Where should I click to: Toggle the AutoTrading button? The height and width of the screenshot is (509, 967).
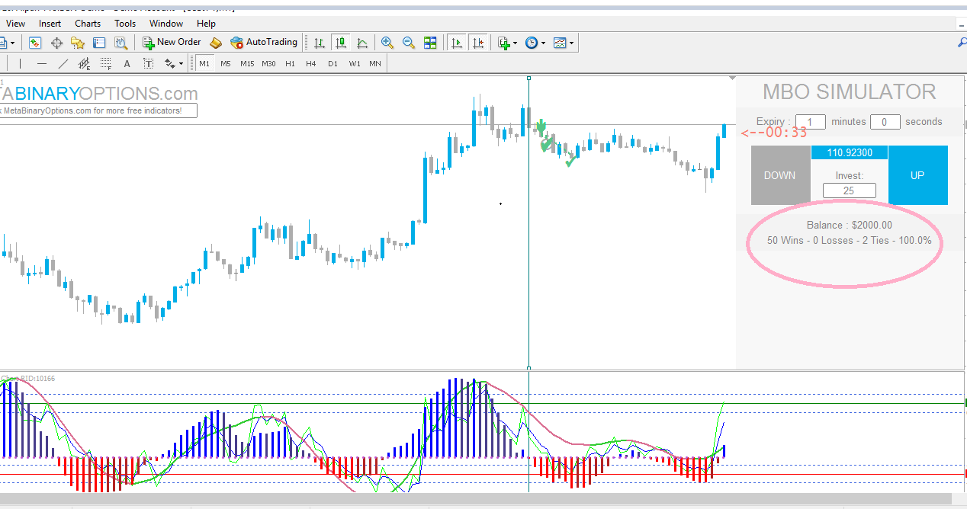(x=264, y=43)
